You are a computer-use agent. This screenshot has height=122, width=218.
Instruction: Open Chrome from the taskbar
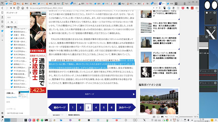pyautogui.click(x=38, y=120)
